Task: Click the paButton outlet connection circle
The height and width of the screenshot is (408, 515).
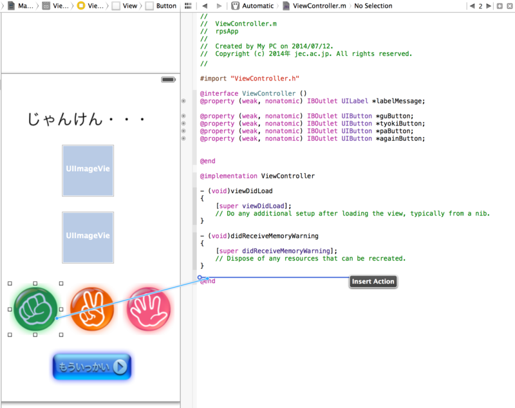Action: click(x=183, y=131)
